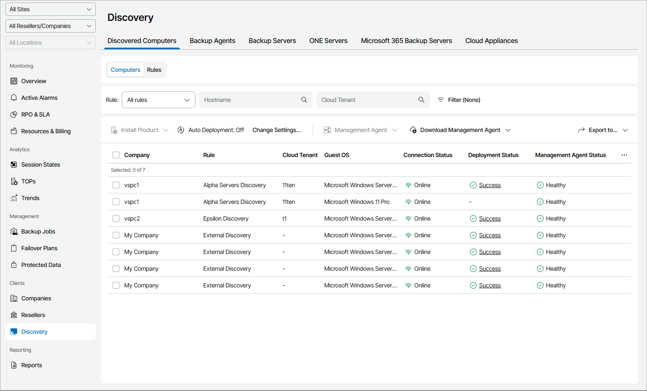
Task: Open the Success link for vspc2 row
Action: click(490, 218)
